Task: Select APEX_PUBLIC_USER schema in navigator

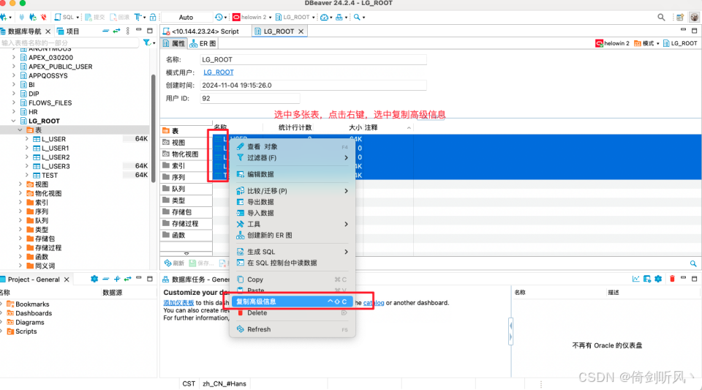Action: coord(61,67)
